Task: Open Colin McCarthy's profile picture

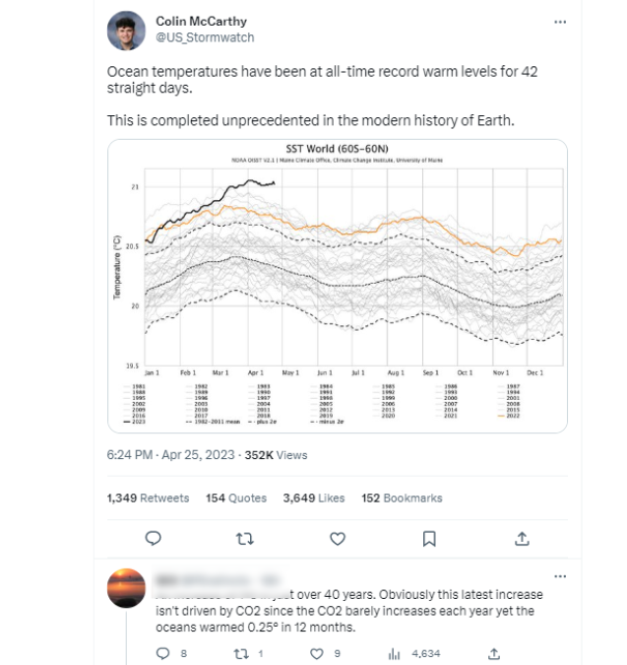Action: [127, 32]
